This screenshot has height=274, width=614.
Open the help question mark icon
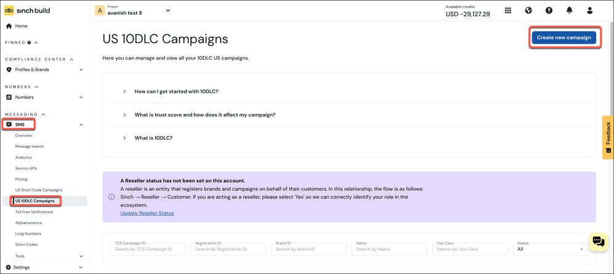pyautogui.click(x=549, y=10)
